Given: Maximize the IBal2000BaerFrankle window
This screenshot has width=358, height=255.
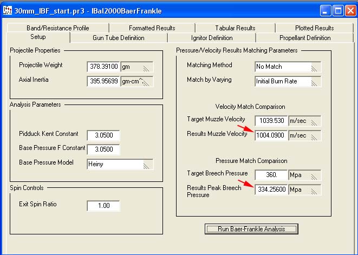Looking at the screenshot, I should 339,10.
